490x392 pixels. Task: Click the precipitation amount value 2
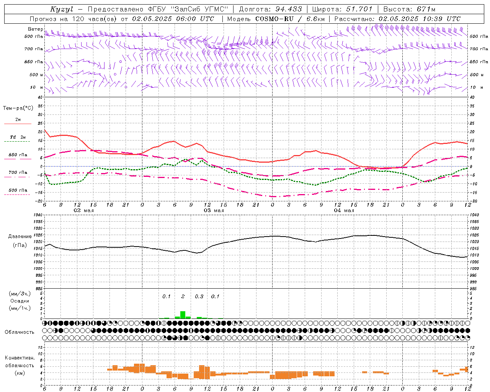pos(183,296)
